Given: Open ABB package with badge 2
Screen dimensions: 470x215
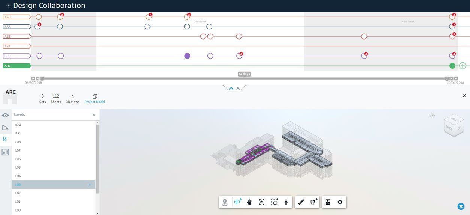Looking at the screenshot, I should pos(452,37).
